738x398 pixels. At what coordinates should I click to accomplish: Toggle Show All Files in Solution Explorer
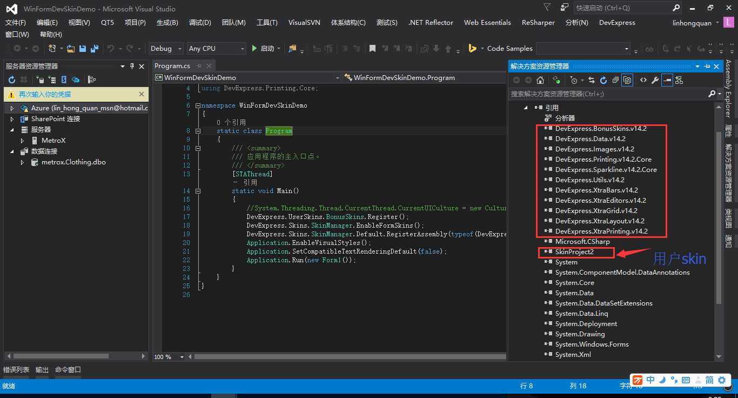627,80
